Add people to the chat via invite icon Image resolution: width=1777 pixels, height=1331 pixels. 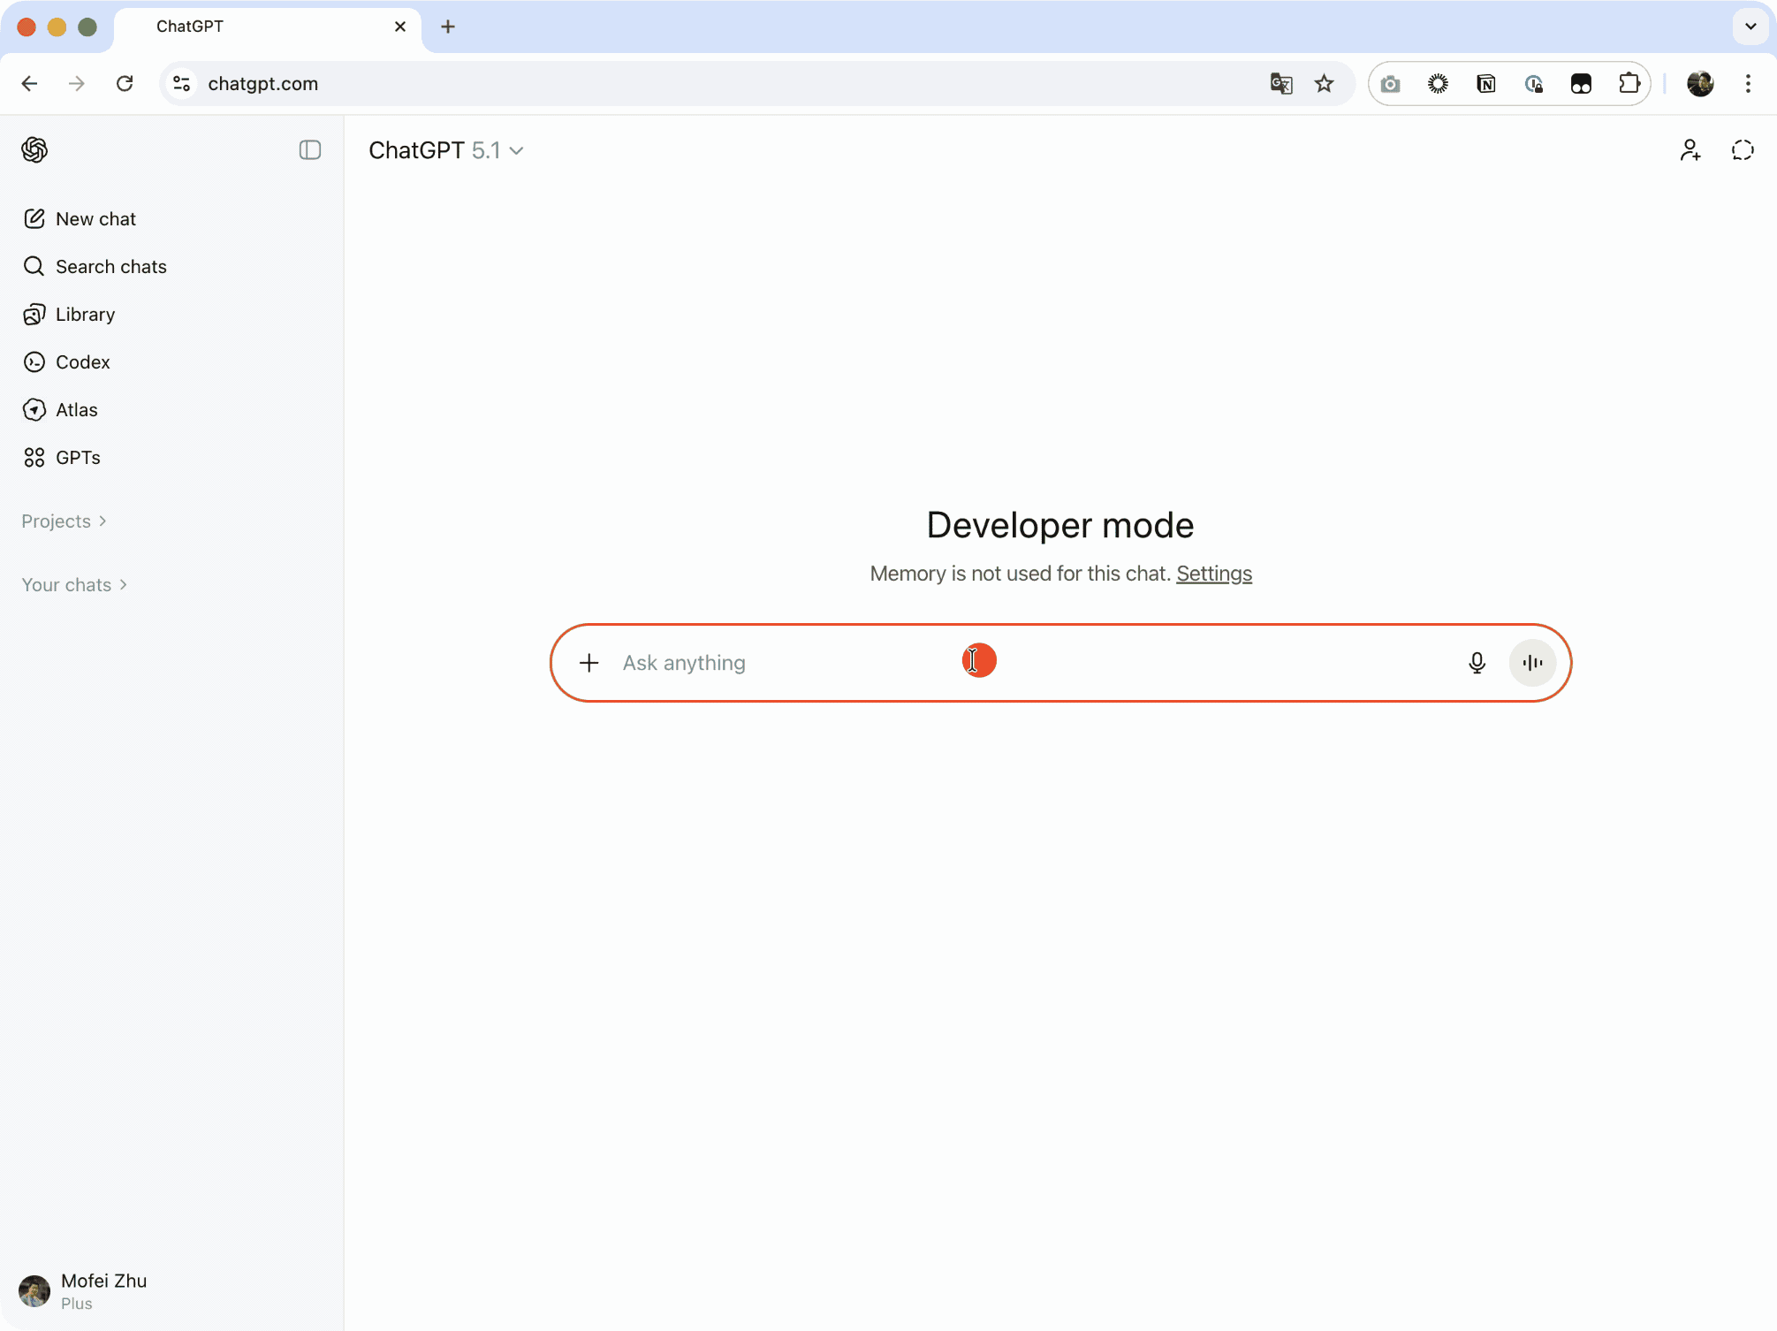pos(1690,149)
